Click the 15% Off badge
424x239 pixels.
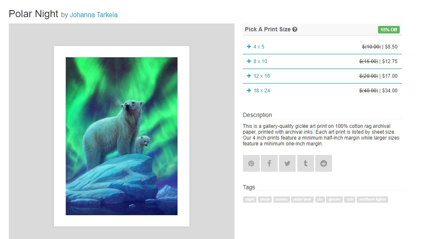389,30
